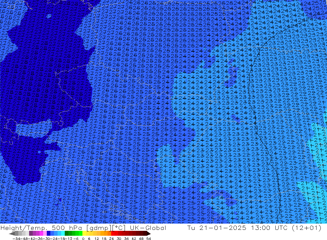Click the cyan legend swatch

(63, 233)
